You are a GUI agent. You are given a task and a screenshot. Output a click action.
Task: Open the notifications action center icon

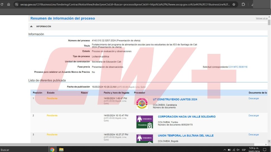tap(265, 149)
